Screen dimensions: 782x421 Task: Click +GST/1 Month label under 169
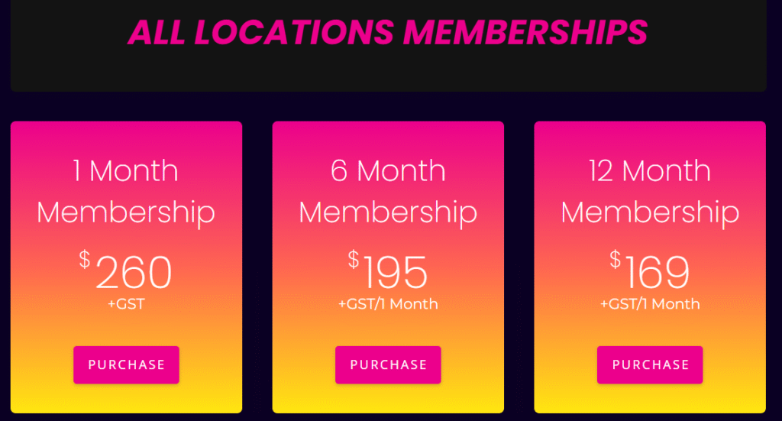(650, 304)
